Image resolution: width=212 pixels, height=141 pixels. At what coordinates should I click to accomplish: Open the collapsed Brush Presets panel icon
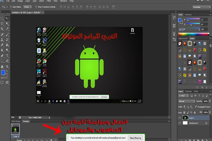tap(174, 39)
